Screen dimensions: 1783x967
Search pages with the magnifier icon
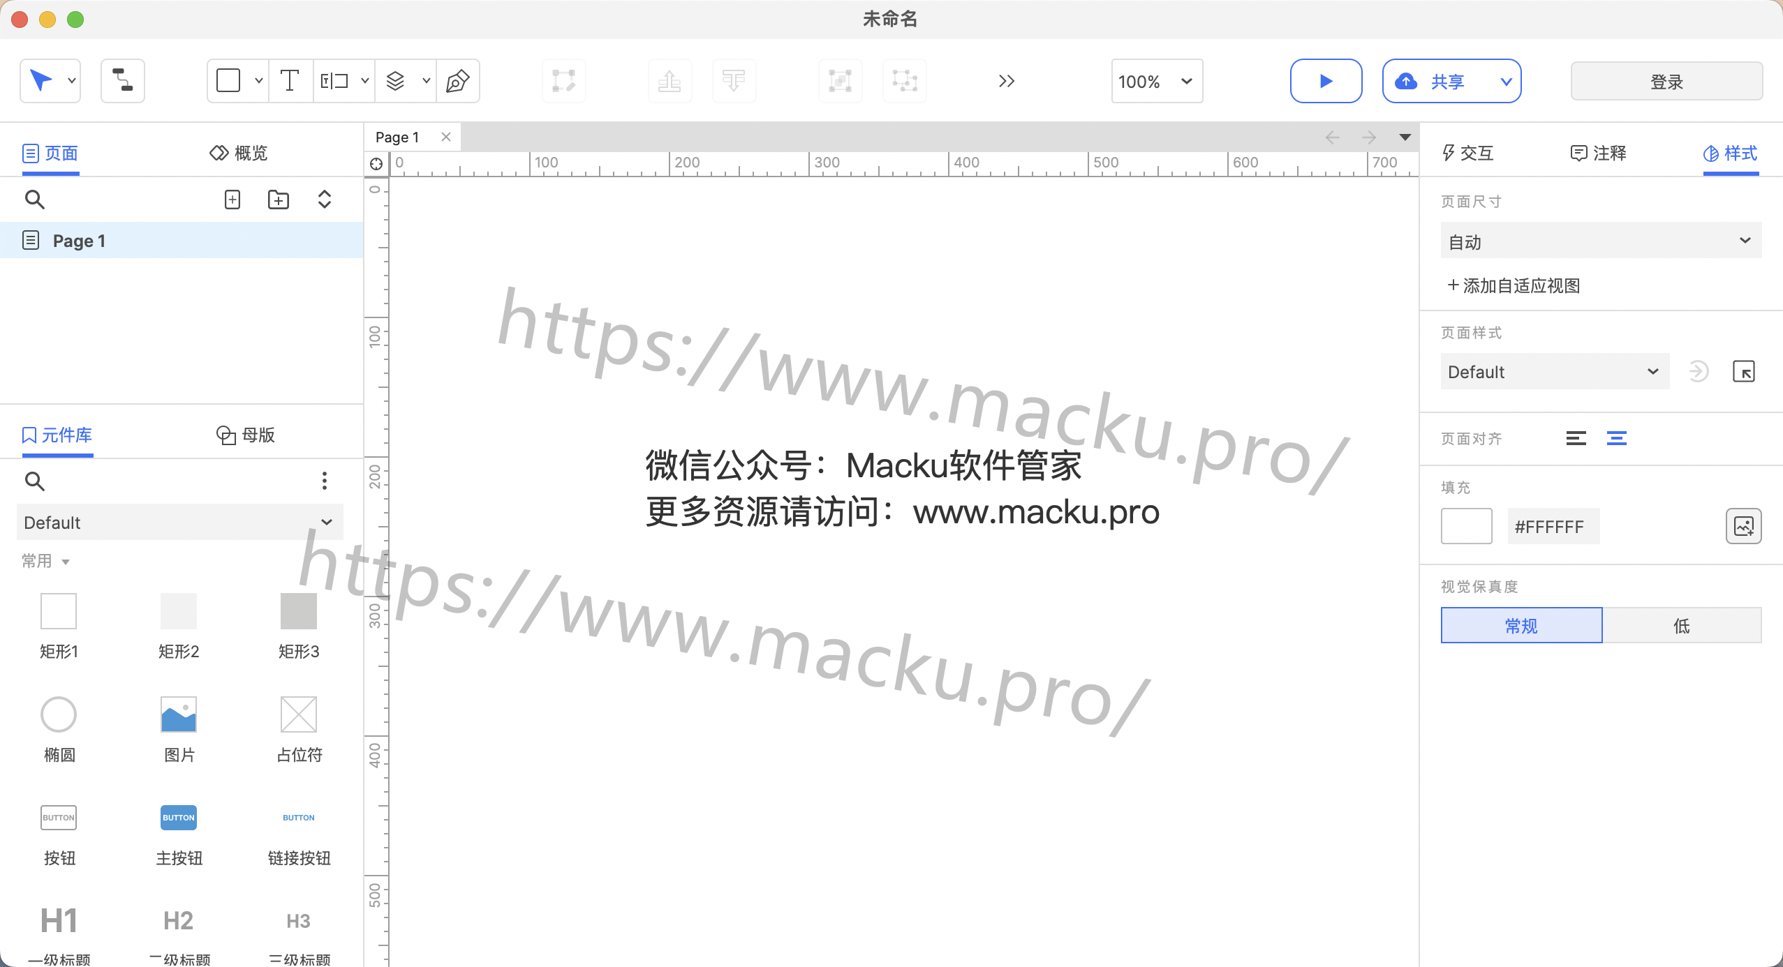click(34, 200)
